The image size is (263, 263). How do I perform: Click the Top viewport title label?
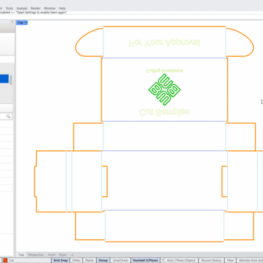click(x=21, y=23)
